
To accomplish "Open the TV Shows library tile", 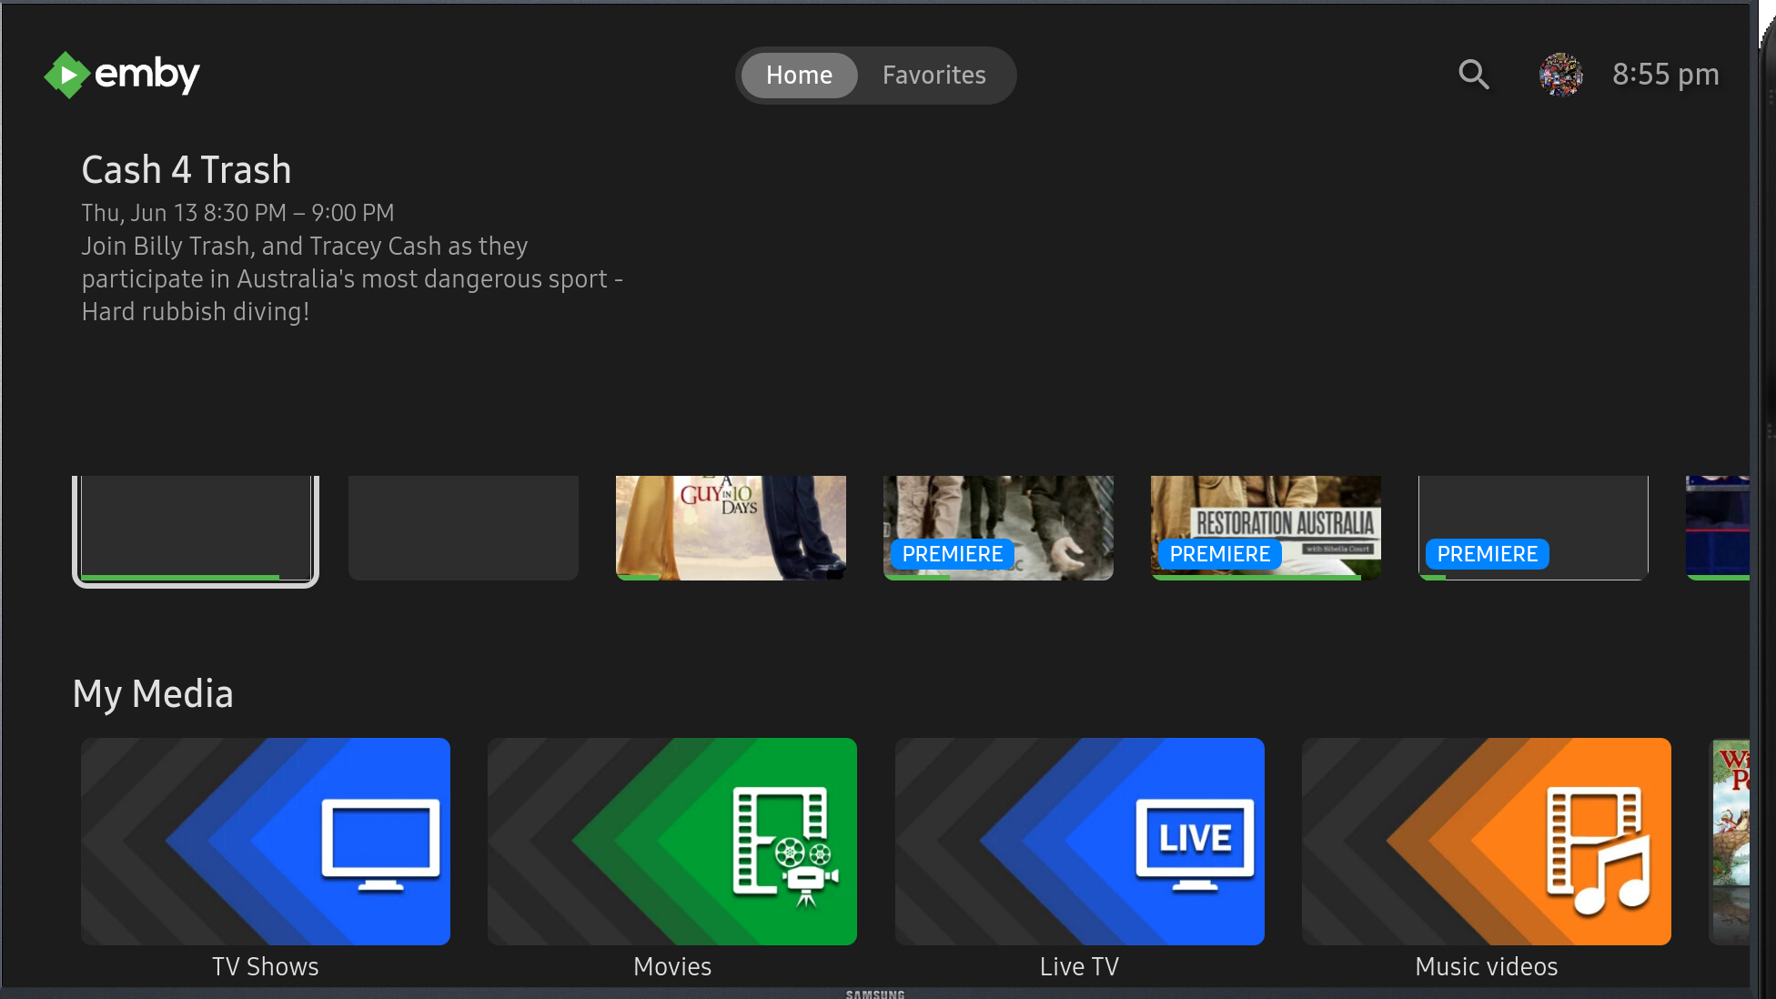I will point(266,842).
